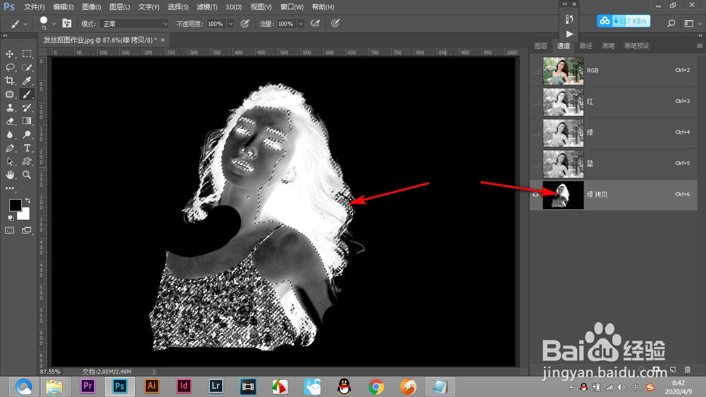Viewport: 706px width, 397px height.
Task: Switch to the 路径 tab
Action: tap(586, 45)
